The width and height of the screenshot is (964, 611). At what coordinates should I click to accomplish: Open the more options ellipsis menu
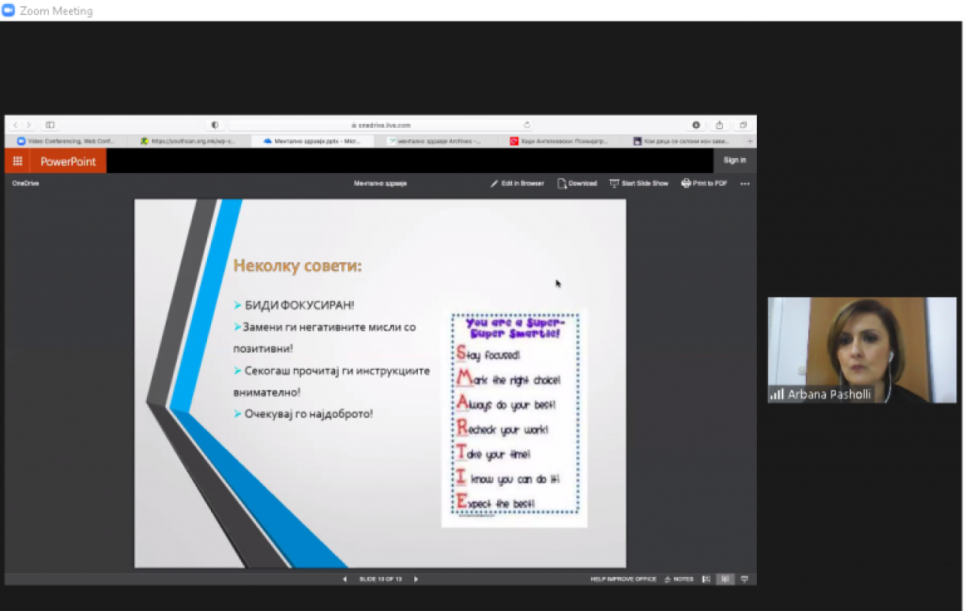745,184
